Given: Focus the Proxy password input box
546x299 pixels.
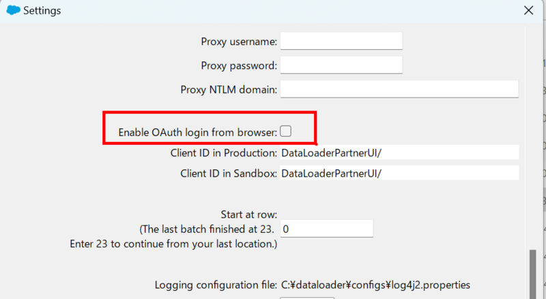Looking at the screenshot, I should coord(341,66).
